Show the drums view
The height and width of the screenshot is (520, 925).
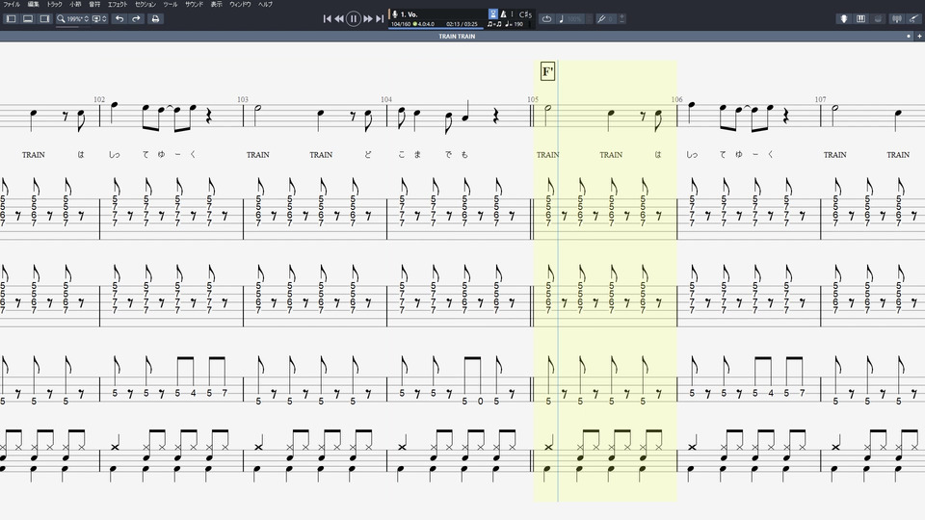(878, 19)
